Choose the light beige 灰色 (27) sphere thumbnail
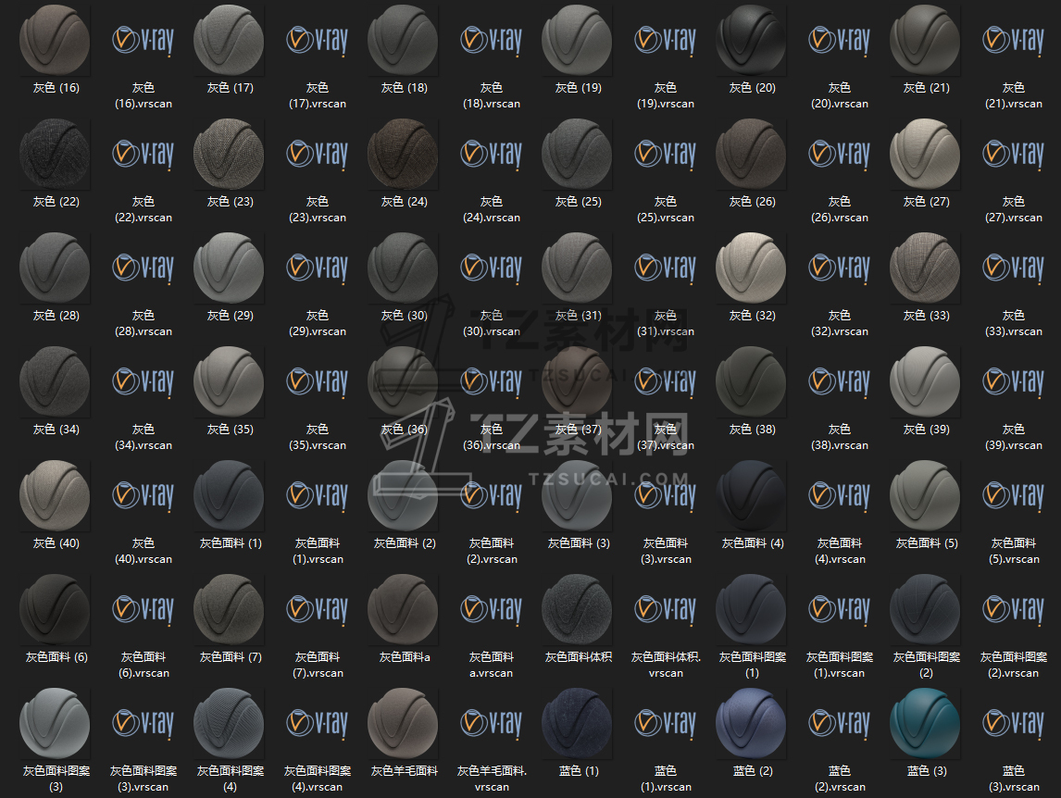The width and height of the screenshot is (1061, 798). (925, 154)
